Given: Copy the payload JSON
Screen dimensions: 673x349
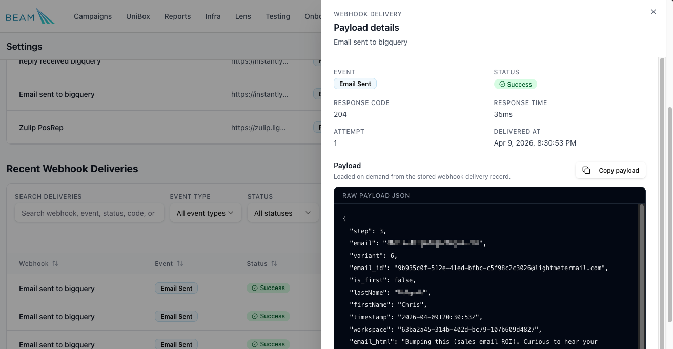Looking at the screenshot, I should click(x=610, y=171).
